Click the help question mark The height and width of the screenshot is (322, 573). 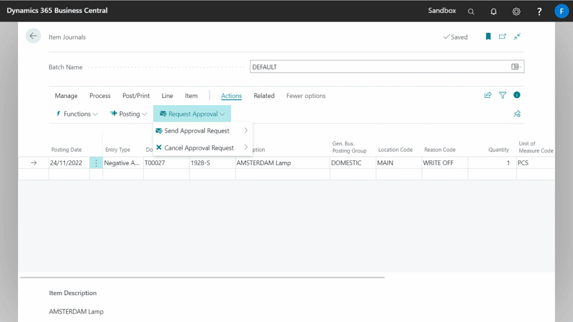pos(539,11)
